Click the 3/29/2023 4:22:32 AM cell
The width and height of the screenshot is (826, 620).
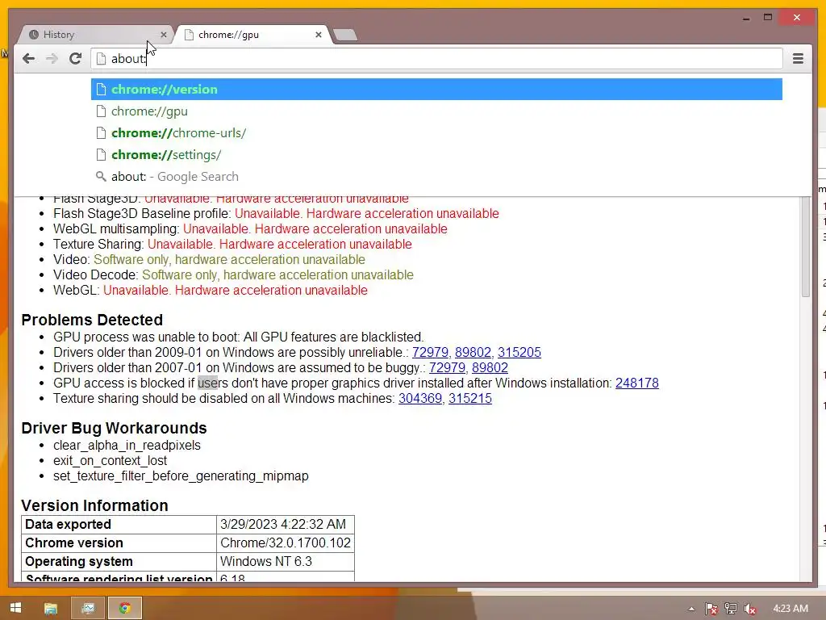285,524
